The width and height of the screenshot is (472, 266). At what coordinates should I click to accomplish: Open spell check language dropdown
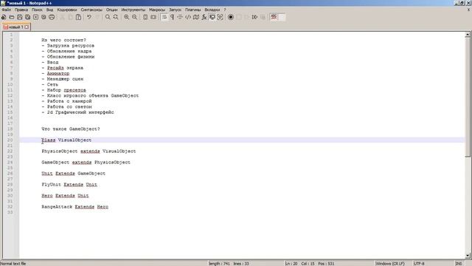pos(282,17)
